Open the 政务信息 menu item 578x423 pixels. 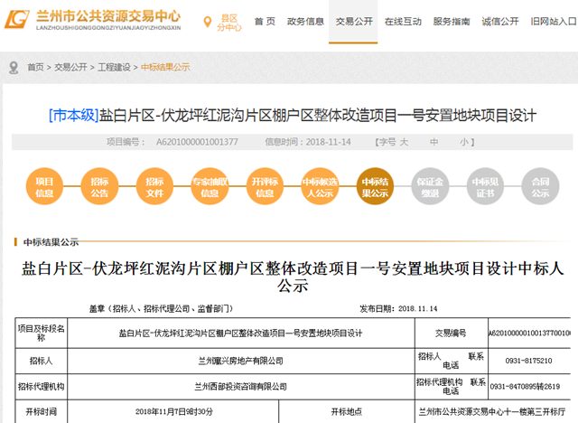point(308,20)
